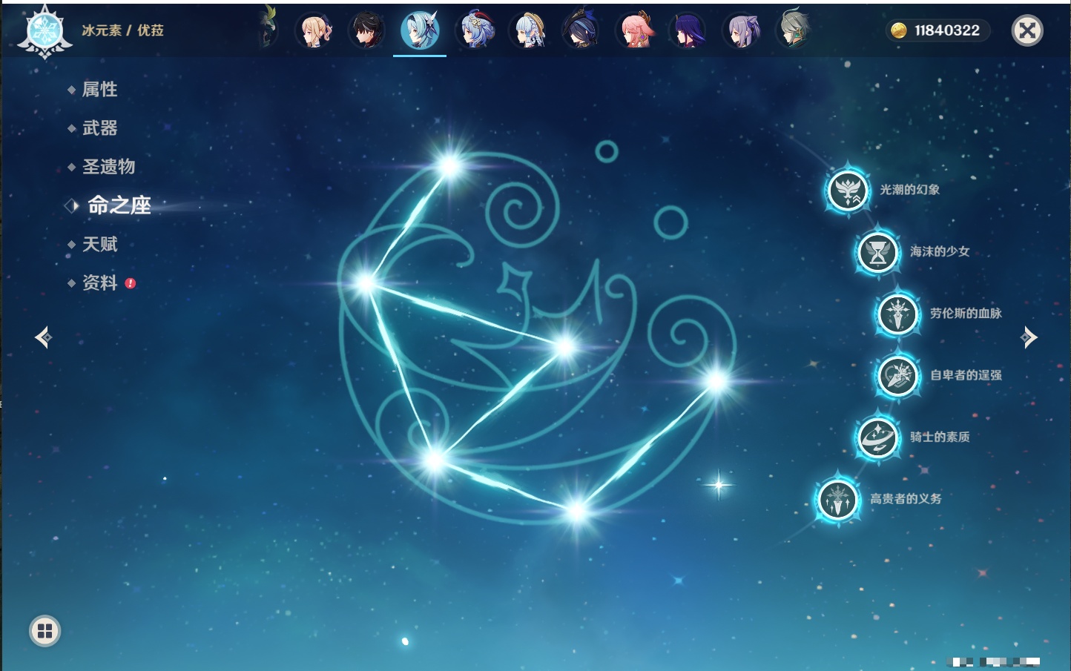Select the partially hidden green-haired avatar

(268, 27)
